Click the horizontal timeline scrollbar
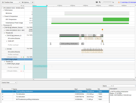This screenshot has height=103, width=136. tap(53, 79)
